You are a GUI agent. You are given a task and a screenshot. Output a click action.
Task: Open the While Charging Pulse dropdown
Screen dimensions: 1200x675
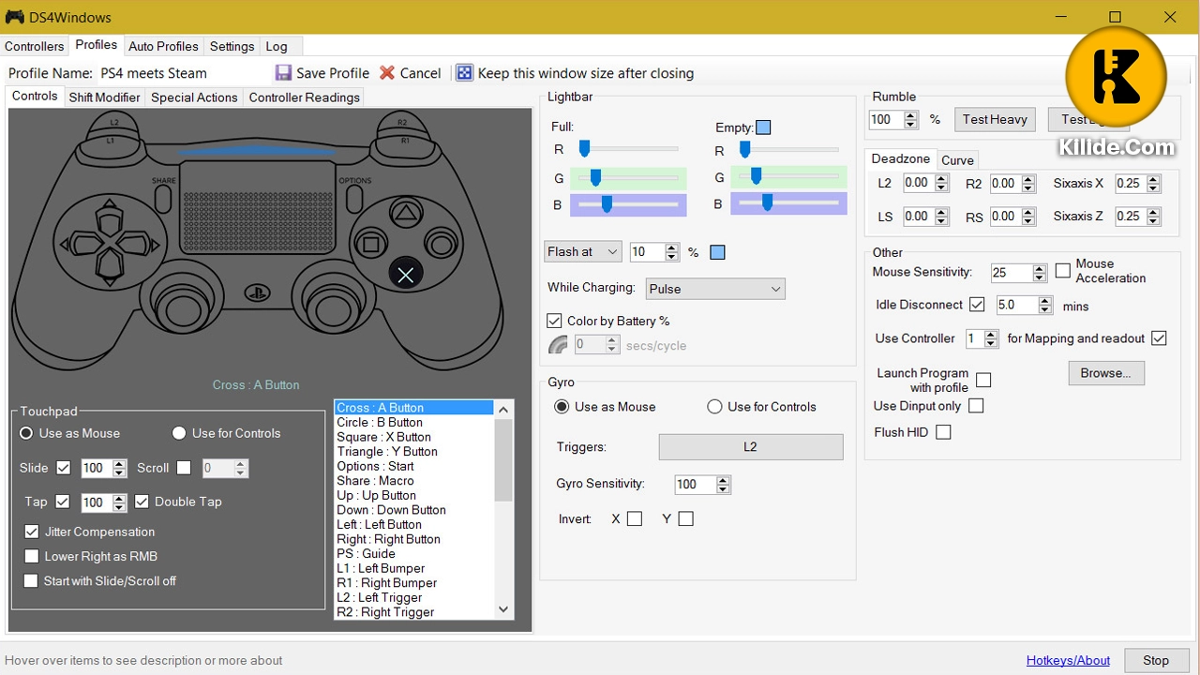point(714,289)
